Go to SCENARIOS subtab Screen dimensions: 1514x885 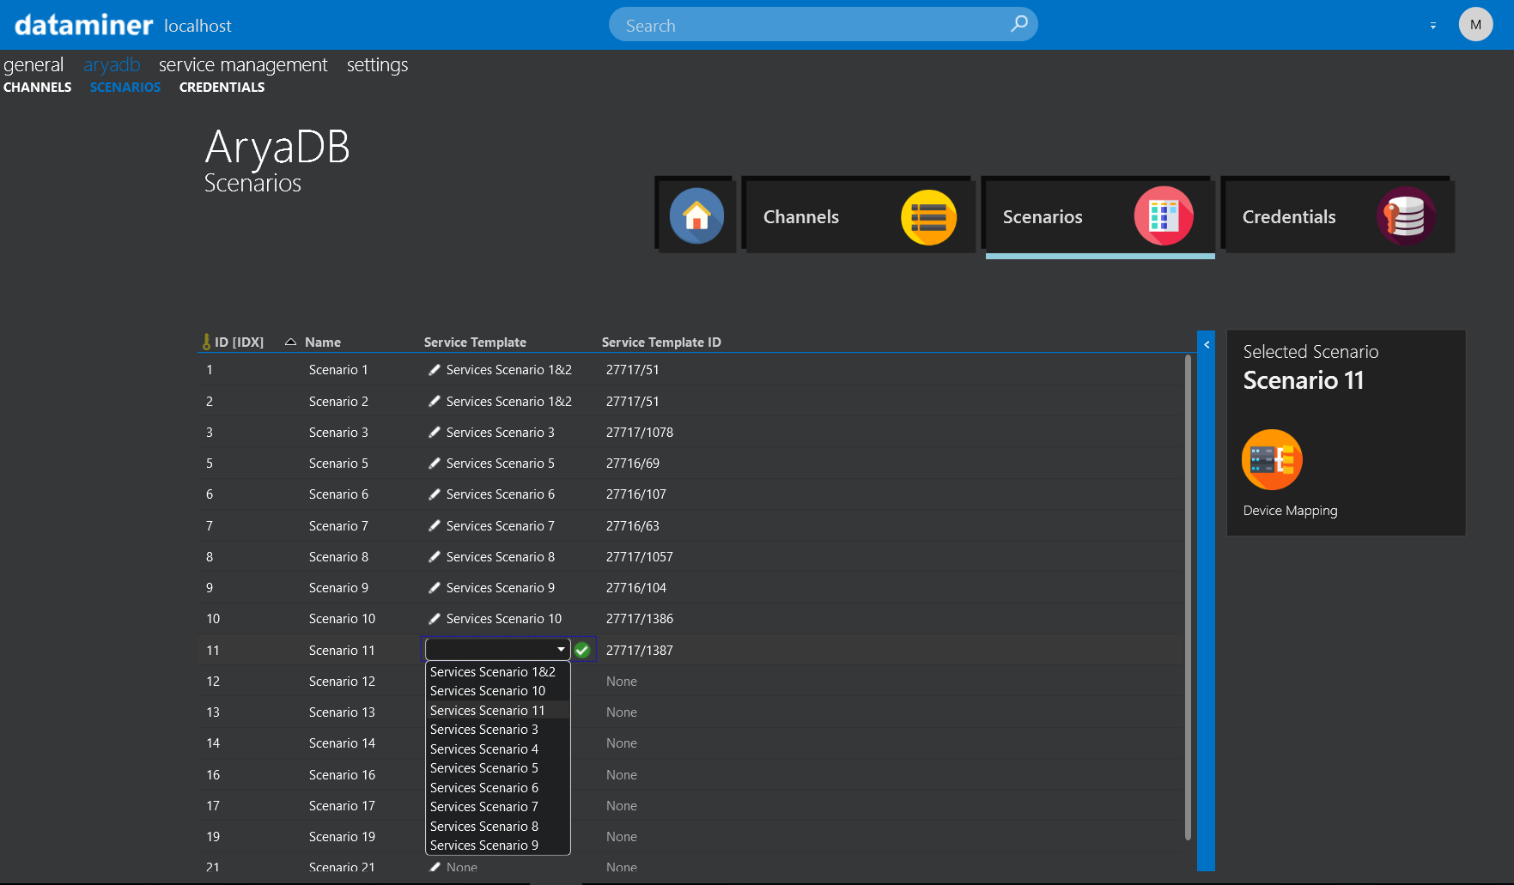pos(125,88)
